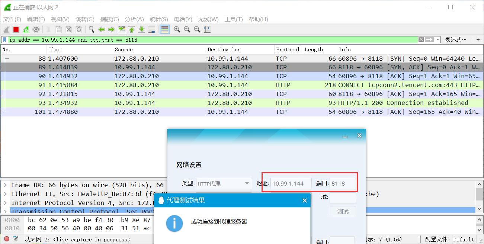Toggle packet list colorization
This screenshot has height=244, width=484.
point(164,29)
